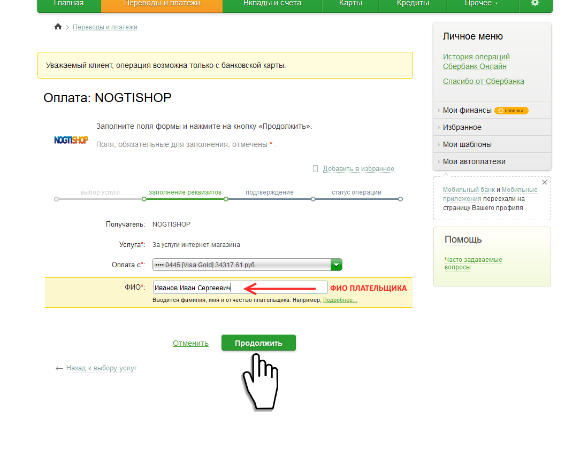Close the Мобильный банк notice box
Screen dimensions: 588x450
point(545,182)
